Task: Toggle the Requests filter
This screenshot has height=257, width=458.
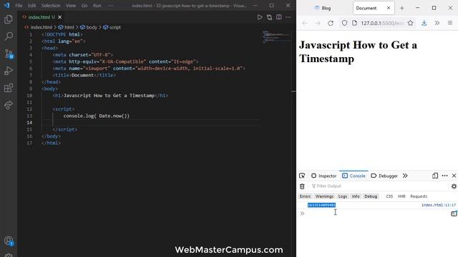Action: [419, 196]
